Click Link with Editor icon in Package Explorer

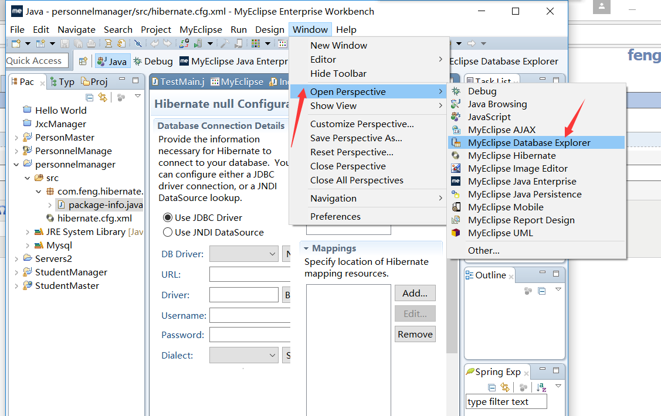(103, 98)
